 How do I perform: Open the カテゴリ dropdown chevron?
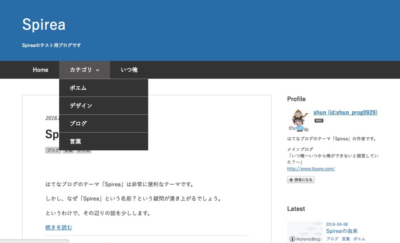pyautogui.click(x=98, y=70)
